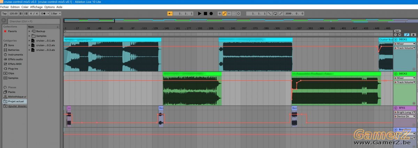Image resolution: width=418 pixels, height=148 pixels.
Task: Open Samples category in sidebar
Action: [x=13, y=78]
